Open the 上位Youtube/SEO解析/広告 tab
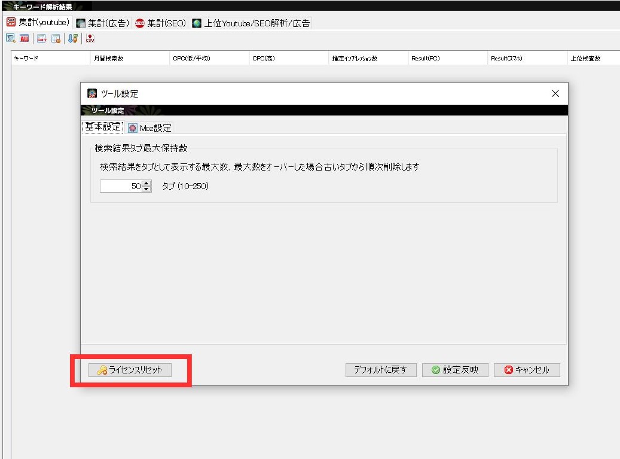The height and width of the screenshot is (459, 620). pyautogui.click(x=251, y=23)
